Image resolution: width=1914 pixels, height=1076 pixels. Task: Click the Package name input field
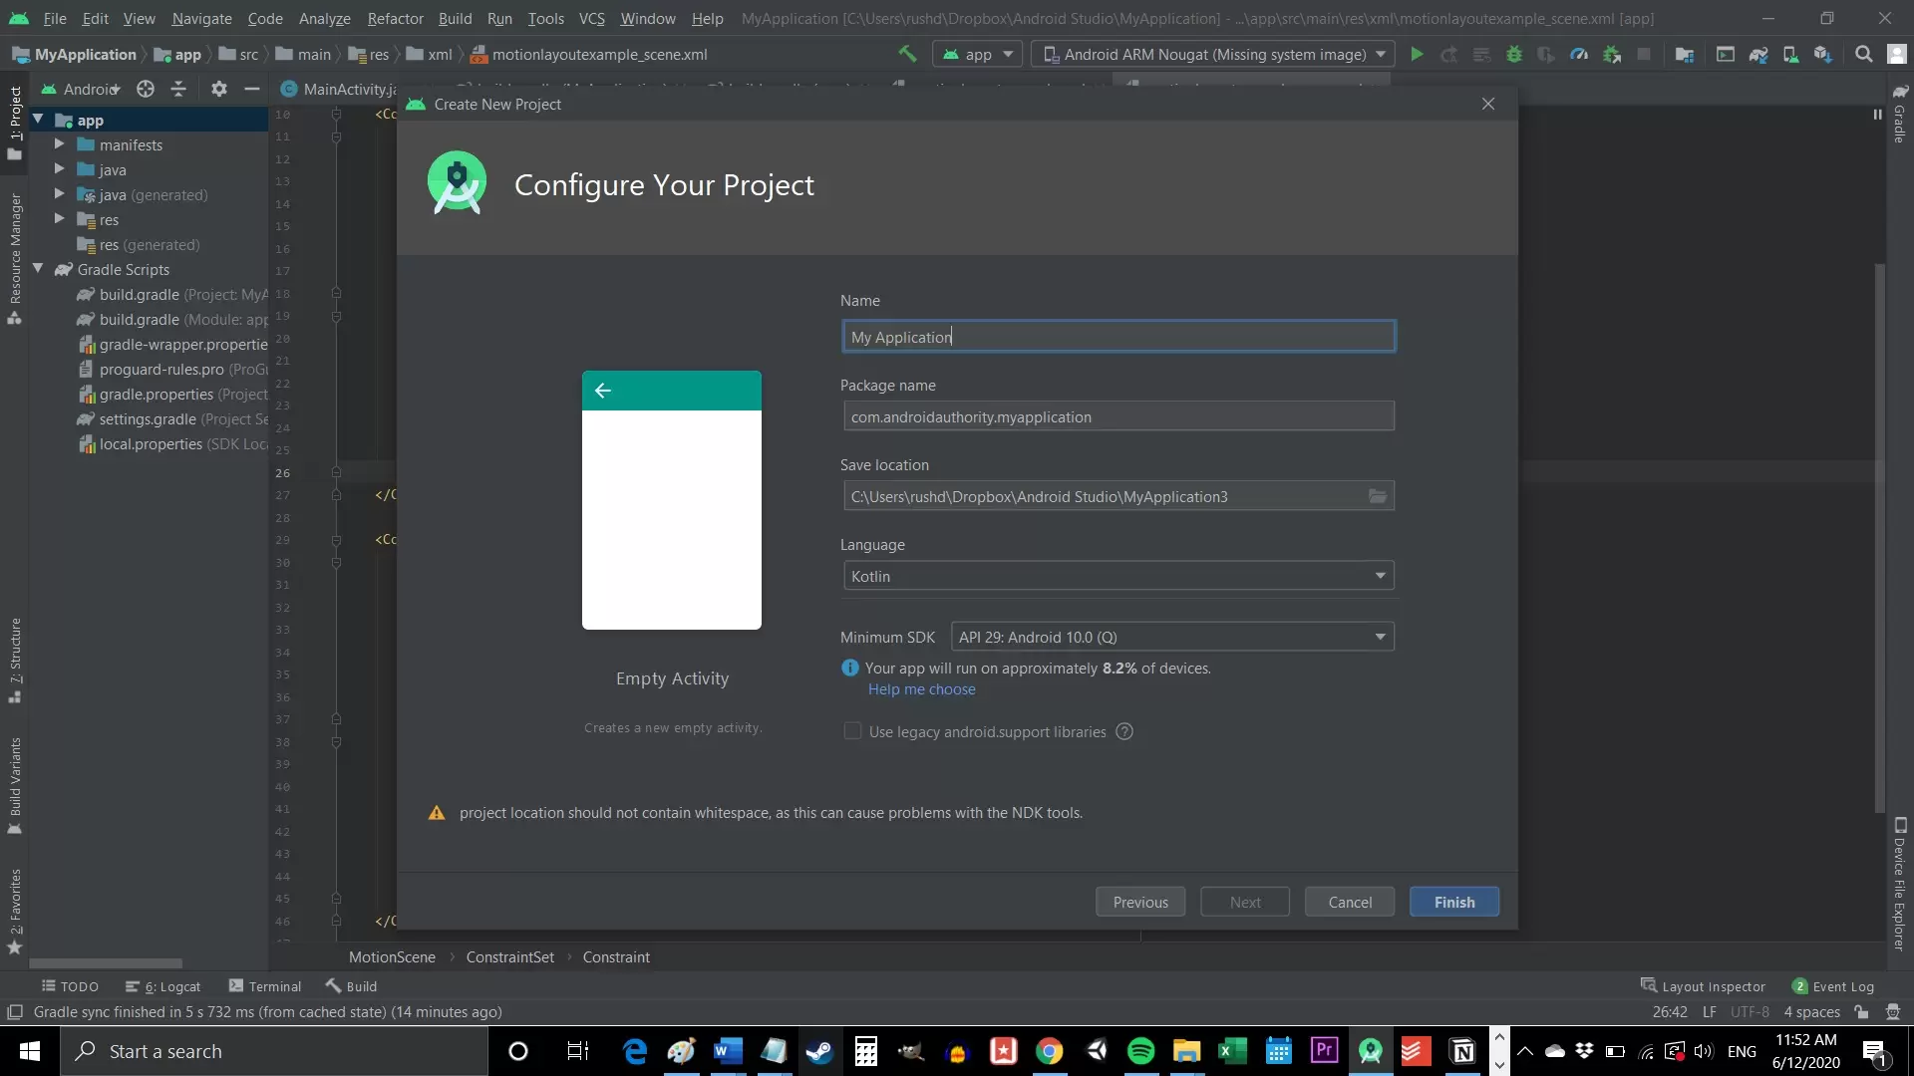[1118, 416]
